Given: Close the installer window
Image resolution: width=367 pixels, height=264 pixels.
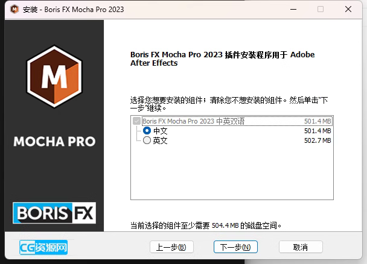Looking at the screenshot, I should [x=348, y=9].
